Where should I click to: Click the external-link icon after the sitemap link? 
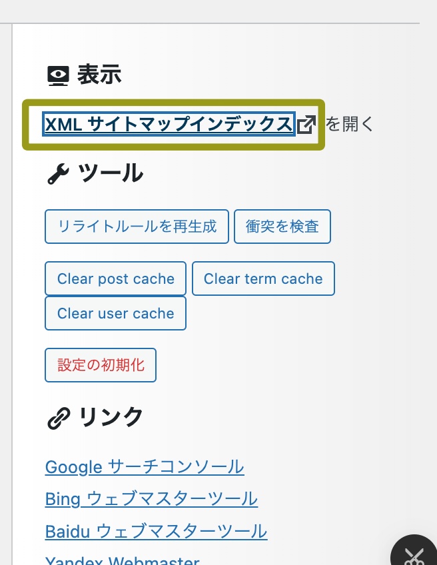coord(306,124)
